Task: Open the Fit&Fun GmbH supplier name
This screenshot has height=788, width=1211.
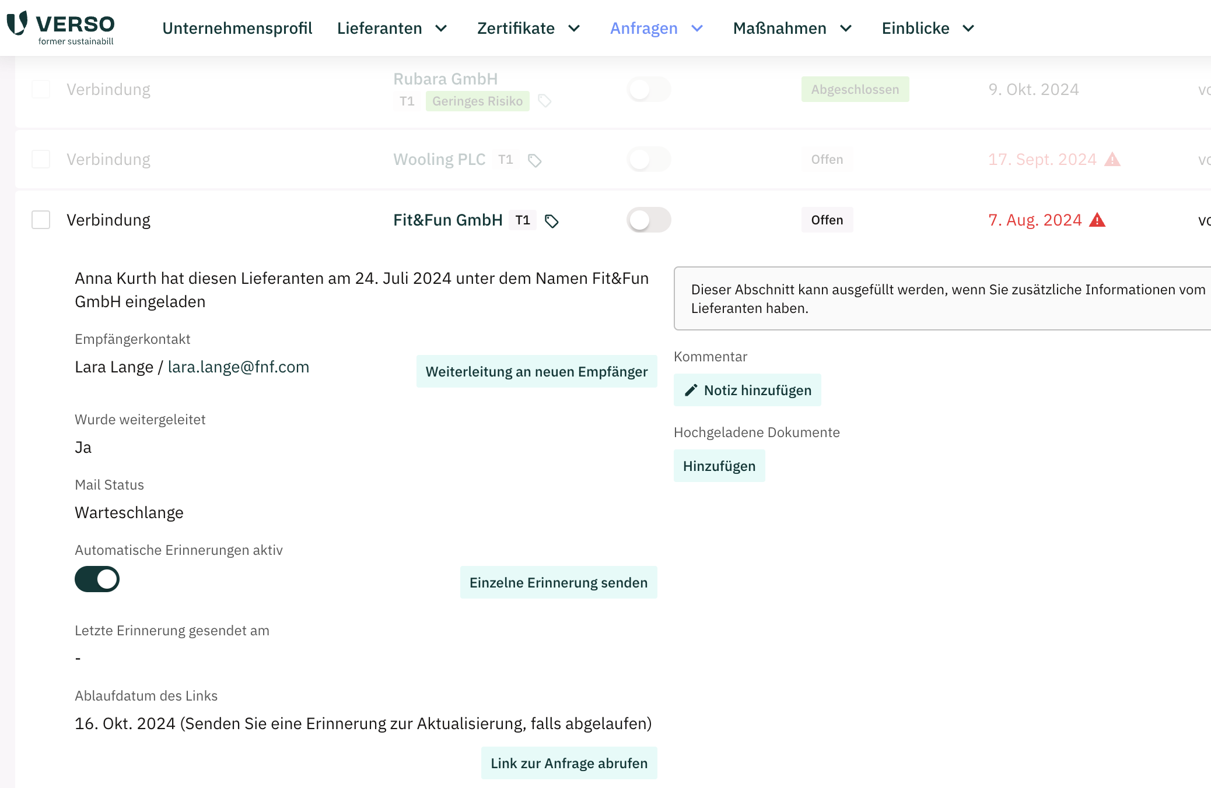Action: click(x=448, y=220)
